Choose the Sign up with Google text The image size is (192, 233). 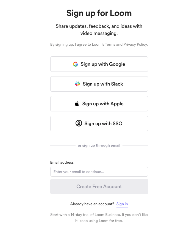103,64
